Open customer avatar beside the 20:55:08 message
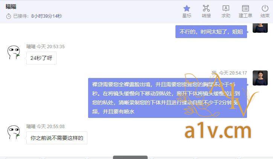 14,132
